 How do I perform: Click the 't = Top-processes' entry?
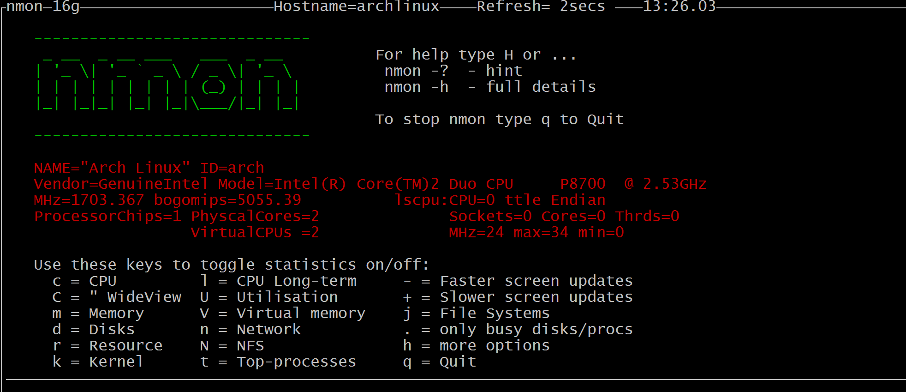278,362
